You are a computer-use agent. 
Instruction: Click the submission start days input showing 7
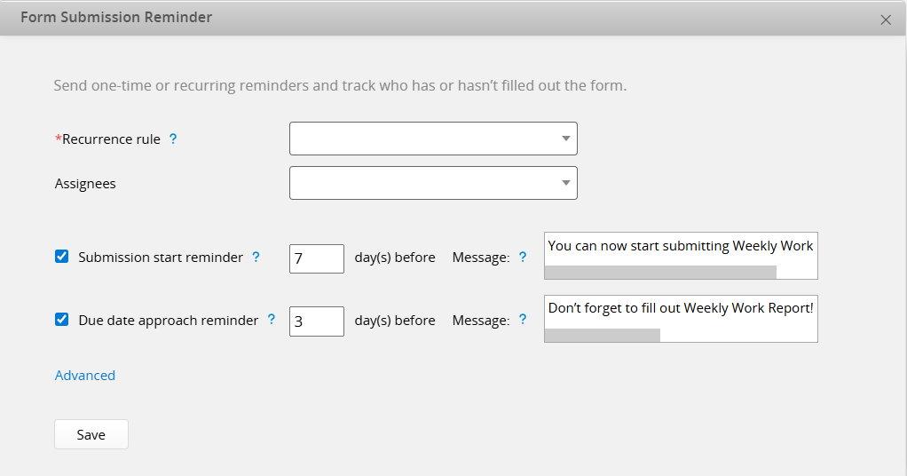(x=317, y=258)
